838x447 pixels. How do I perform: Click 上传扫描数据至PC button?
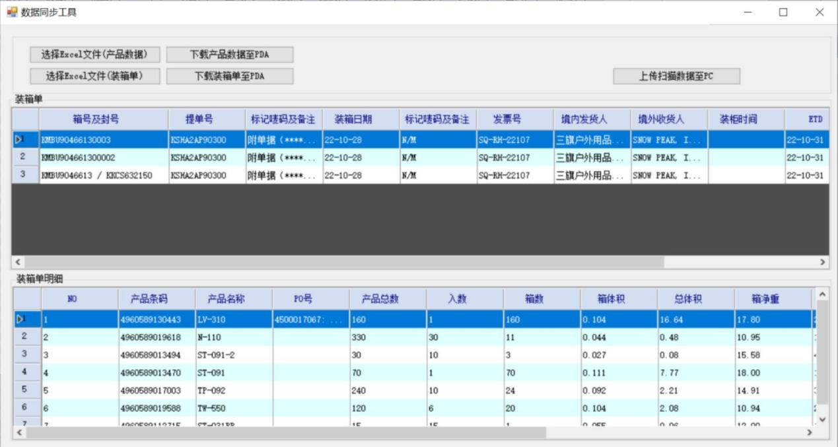676,76
